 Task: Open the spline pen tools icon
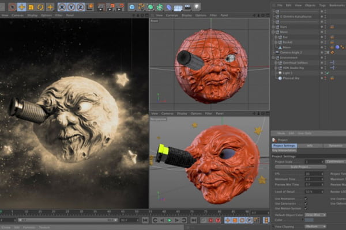click(141, 7)
